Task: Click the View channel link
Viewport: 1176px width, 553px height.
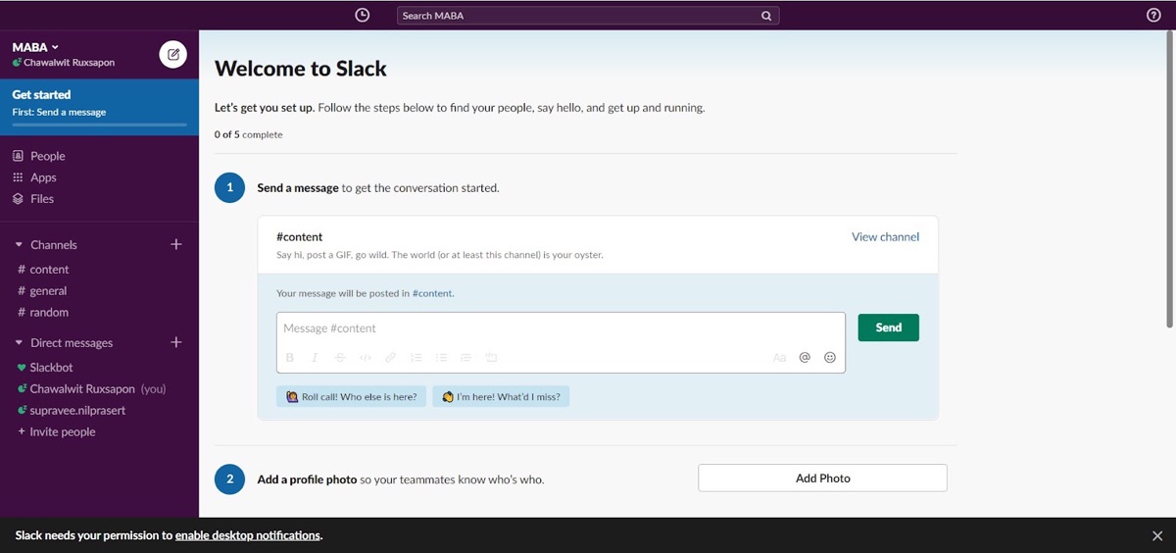Action: click(x=885, y=237)
